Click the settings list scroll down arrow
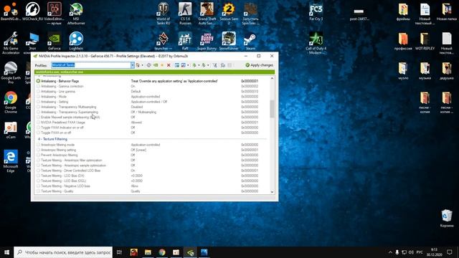Screen dimensions: 459x258 272,192
